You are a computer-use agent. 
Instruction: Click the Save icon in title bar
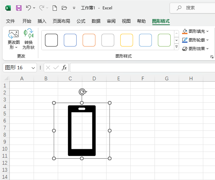click(x=19, y=8)
